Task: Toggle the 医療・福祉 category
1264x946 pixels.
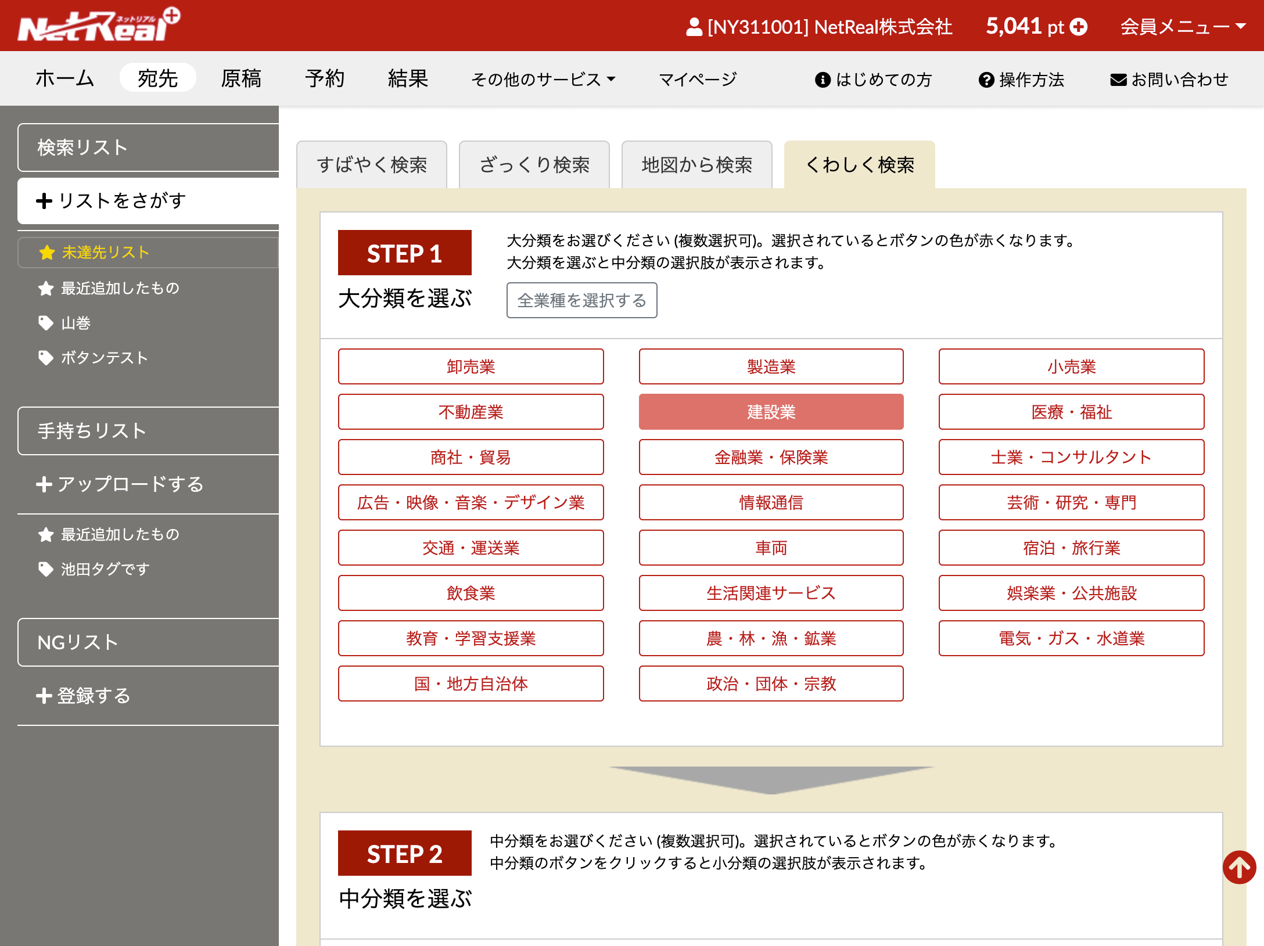Action: (x=1072, y=412)
